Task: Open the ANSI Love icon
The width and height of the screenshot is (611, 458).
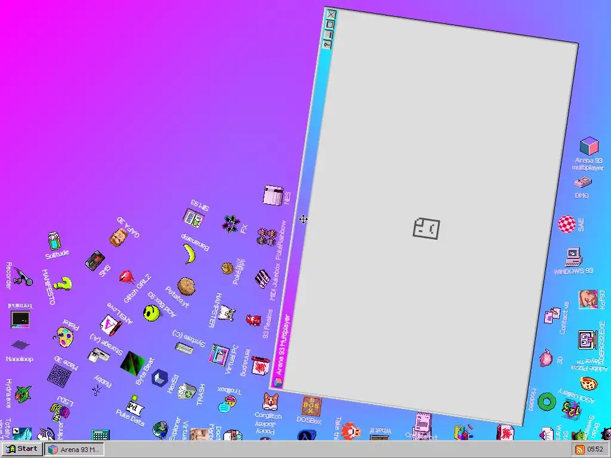Action: point(111,325)
